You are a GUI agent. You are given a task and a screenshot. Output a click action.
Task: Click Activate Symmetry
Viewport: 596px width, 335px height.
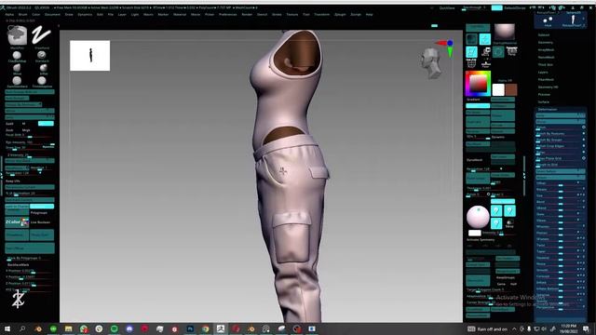click(481, 240)
